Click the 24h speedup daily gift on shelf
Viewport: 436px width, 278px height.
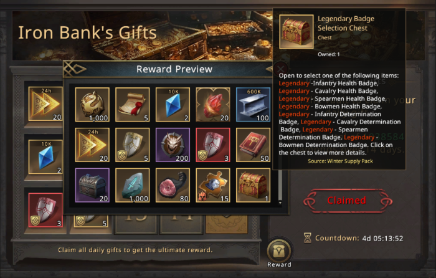(45, 104)
